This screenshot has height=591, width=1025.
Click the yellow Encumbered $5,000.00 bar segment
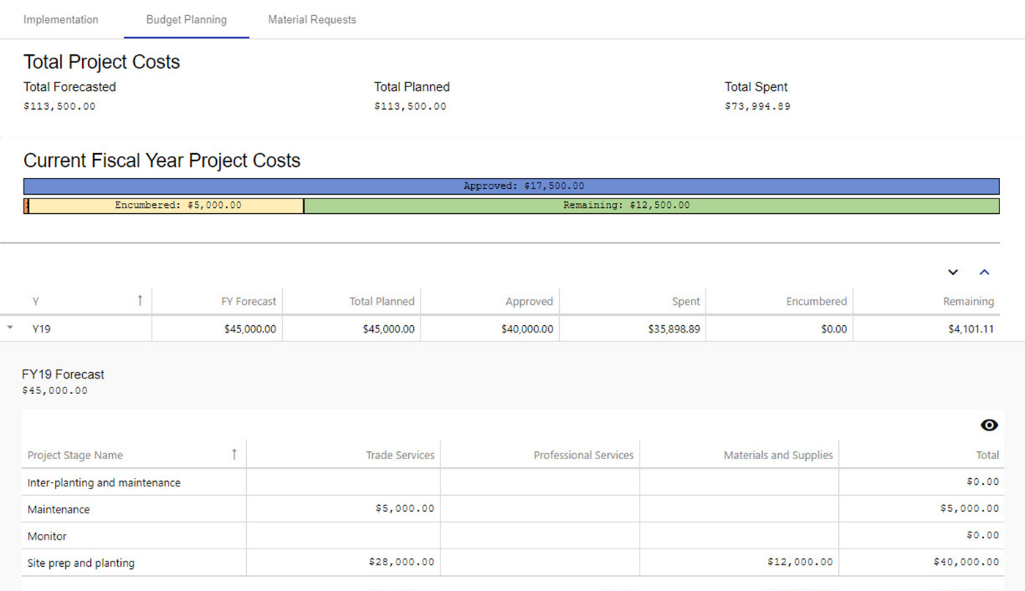coord(165,206)
